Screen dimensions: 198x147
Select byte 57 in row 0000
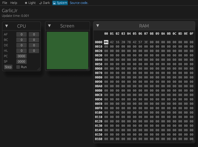[x=140, y=42]
